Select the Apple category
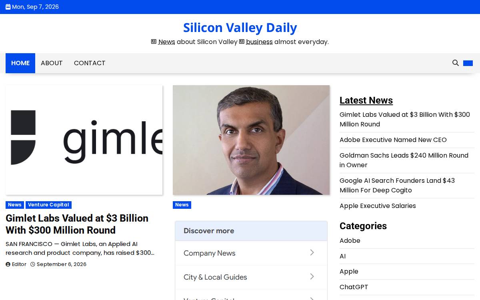 click(349, 272)
